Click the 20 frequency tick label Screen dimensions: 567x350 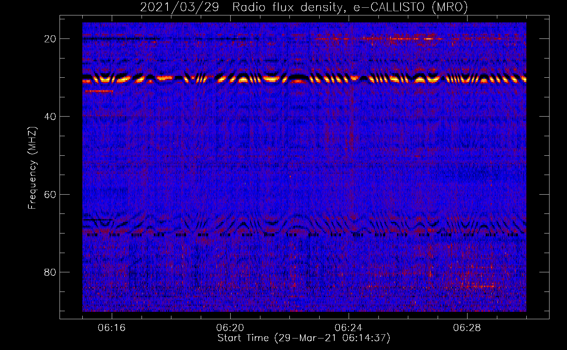(50, 39)
